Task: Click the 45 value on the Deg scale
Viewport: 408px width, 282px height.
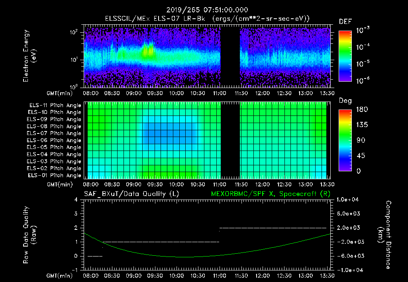Action: (361, 156)
